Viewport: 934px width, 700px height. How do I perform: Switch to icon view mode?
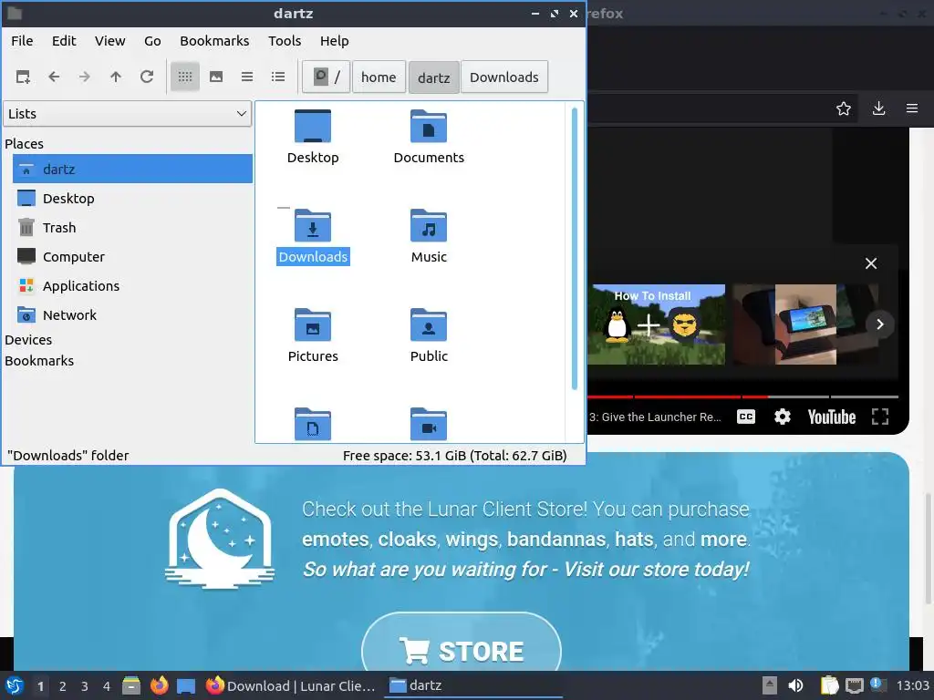[x=185, y=77]
